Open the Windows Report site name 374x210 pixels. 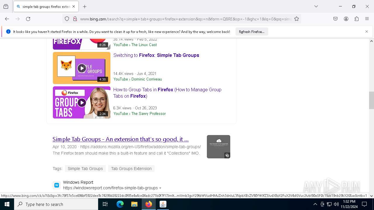[x=78, y=182]
